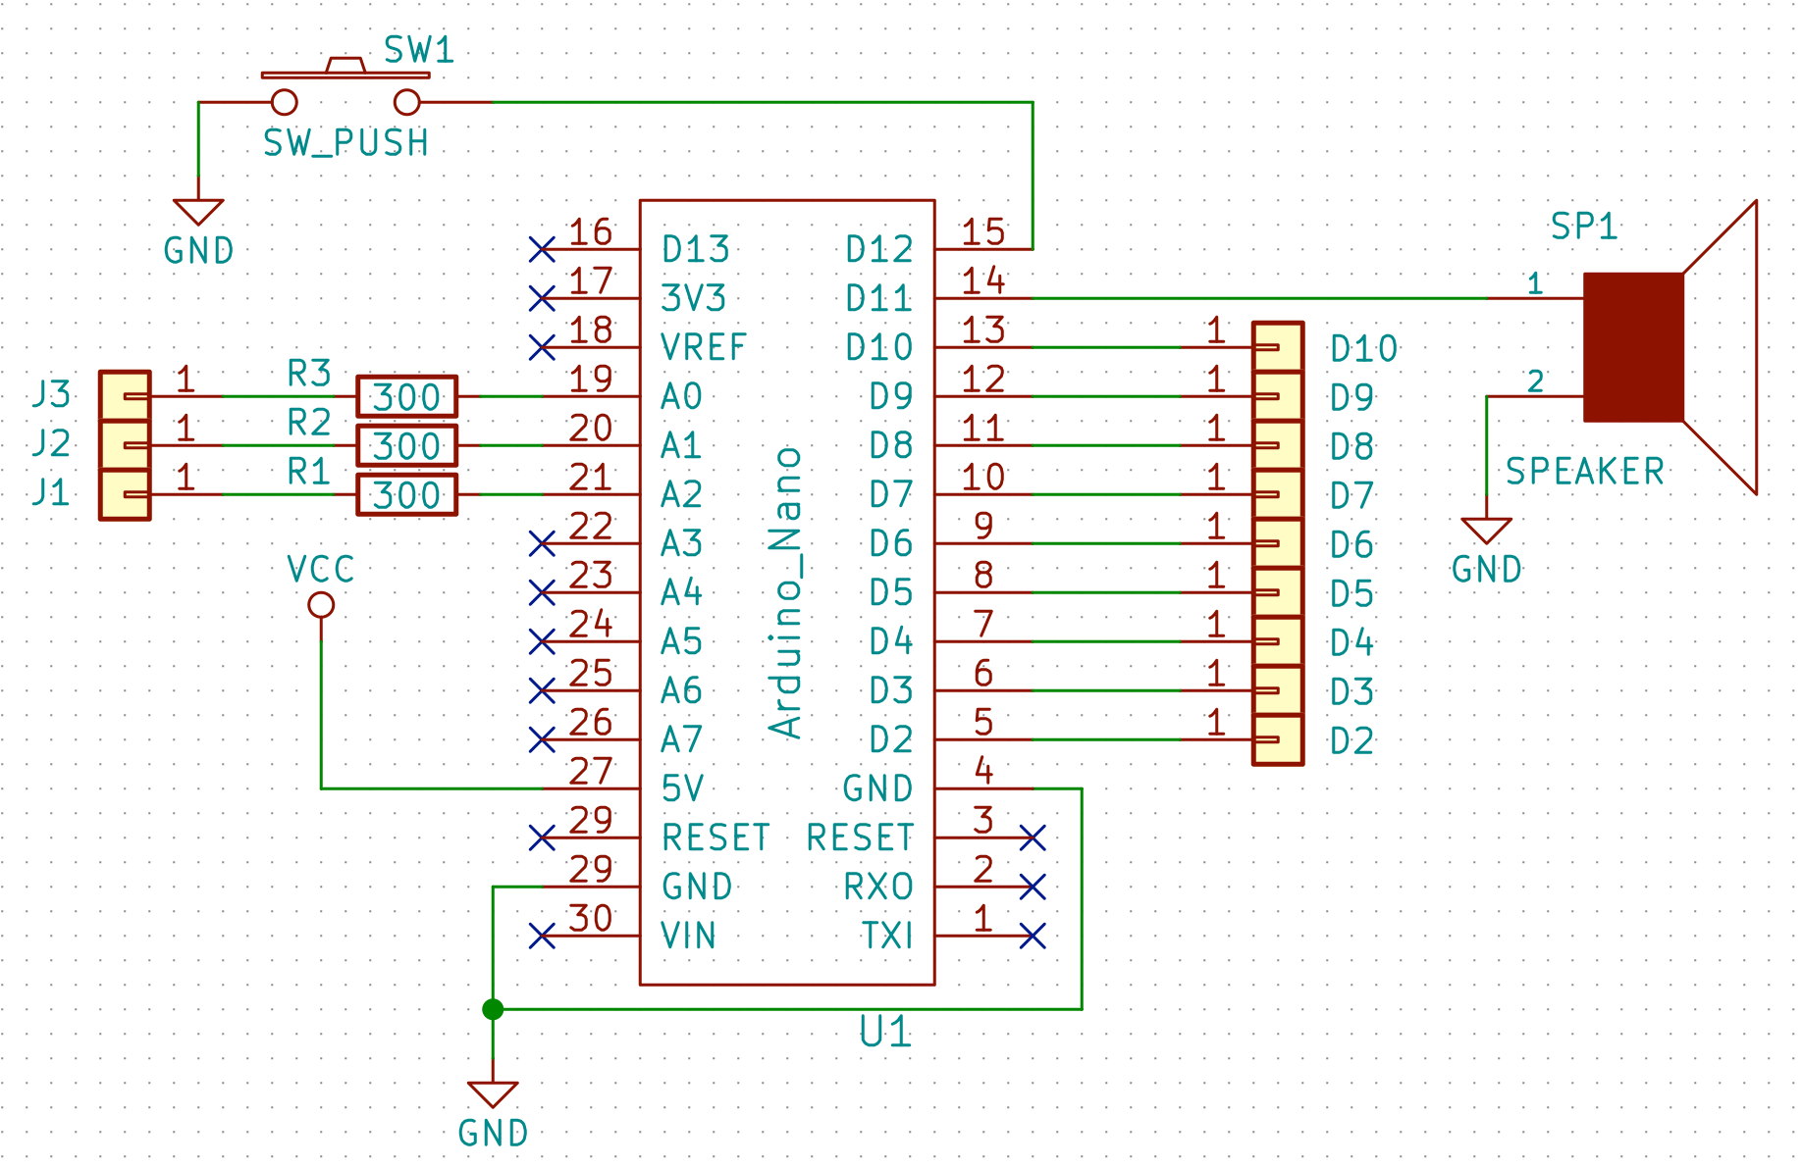This screenshot has height=1167, width=1802.
Task: Click no-connect marker on RESET pin 3
Action: [x=1033, y=837]
